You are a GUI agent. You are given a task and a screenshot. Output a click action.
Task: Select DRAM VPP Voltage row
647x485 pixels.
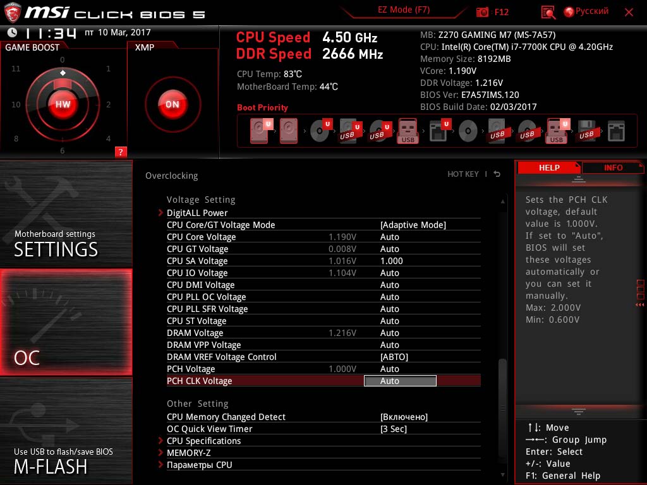coord(323,345)
